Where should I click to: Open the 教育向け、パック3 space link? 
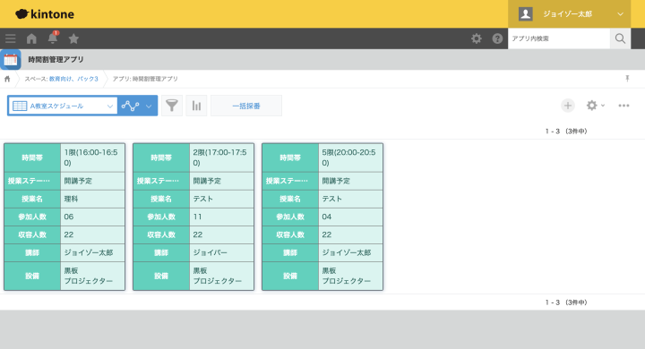[x=73, y=79]
